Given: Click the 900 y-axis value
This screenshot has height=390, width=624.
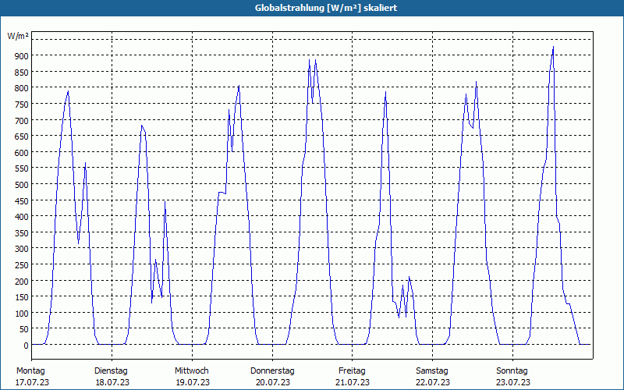Looking at the screenshot, I should [22, 55].
